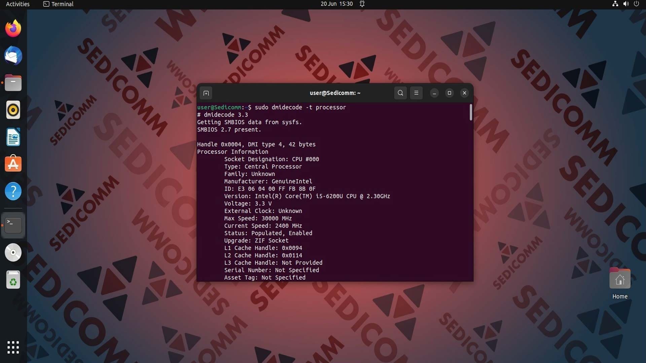This screenshot has width=646, height=363.
Task: Open the Trash icon in dock
Action: [x=13, y=280]
